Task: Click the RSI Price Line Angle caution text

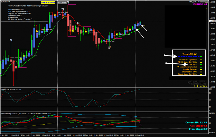Action: [x=20, y=19]
